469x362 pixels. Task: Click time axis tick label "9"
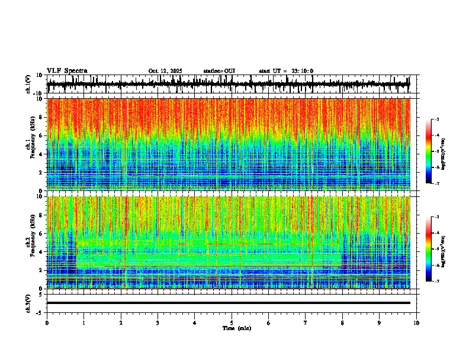point(379,323)
